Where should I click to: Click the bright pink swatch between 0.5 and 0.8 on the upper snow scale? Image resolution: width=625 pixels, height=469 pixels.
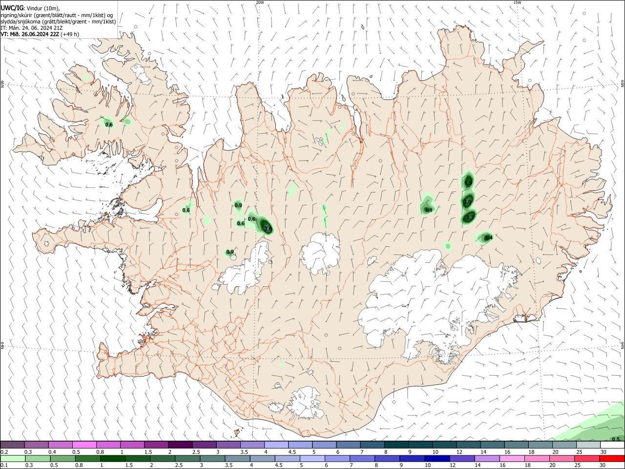[84, 445]
